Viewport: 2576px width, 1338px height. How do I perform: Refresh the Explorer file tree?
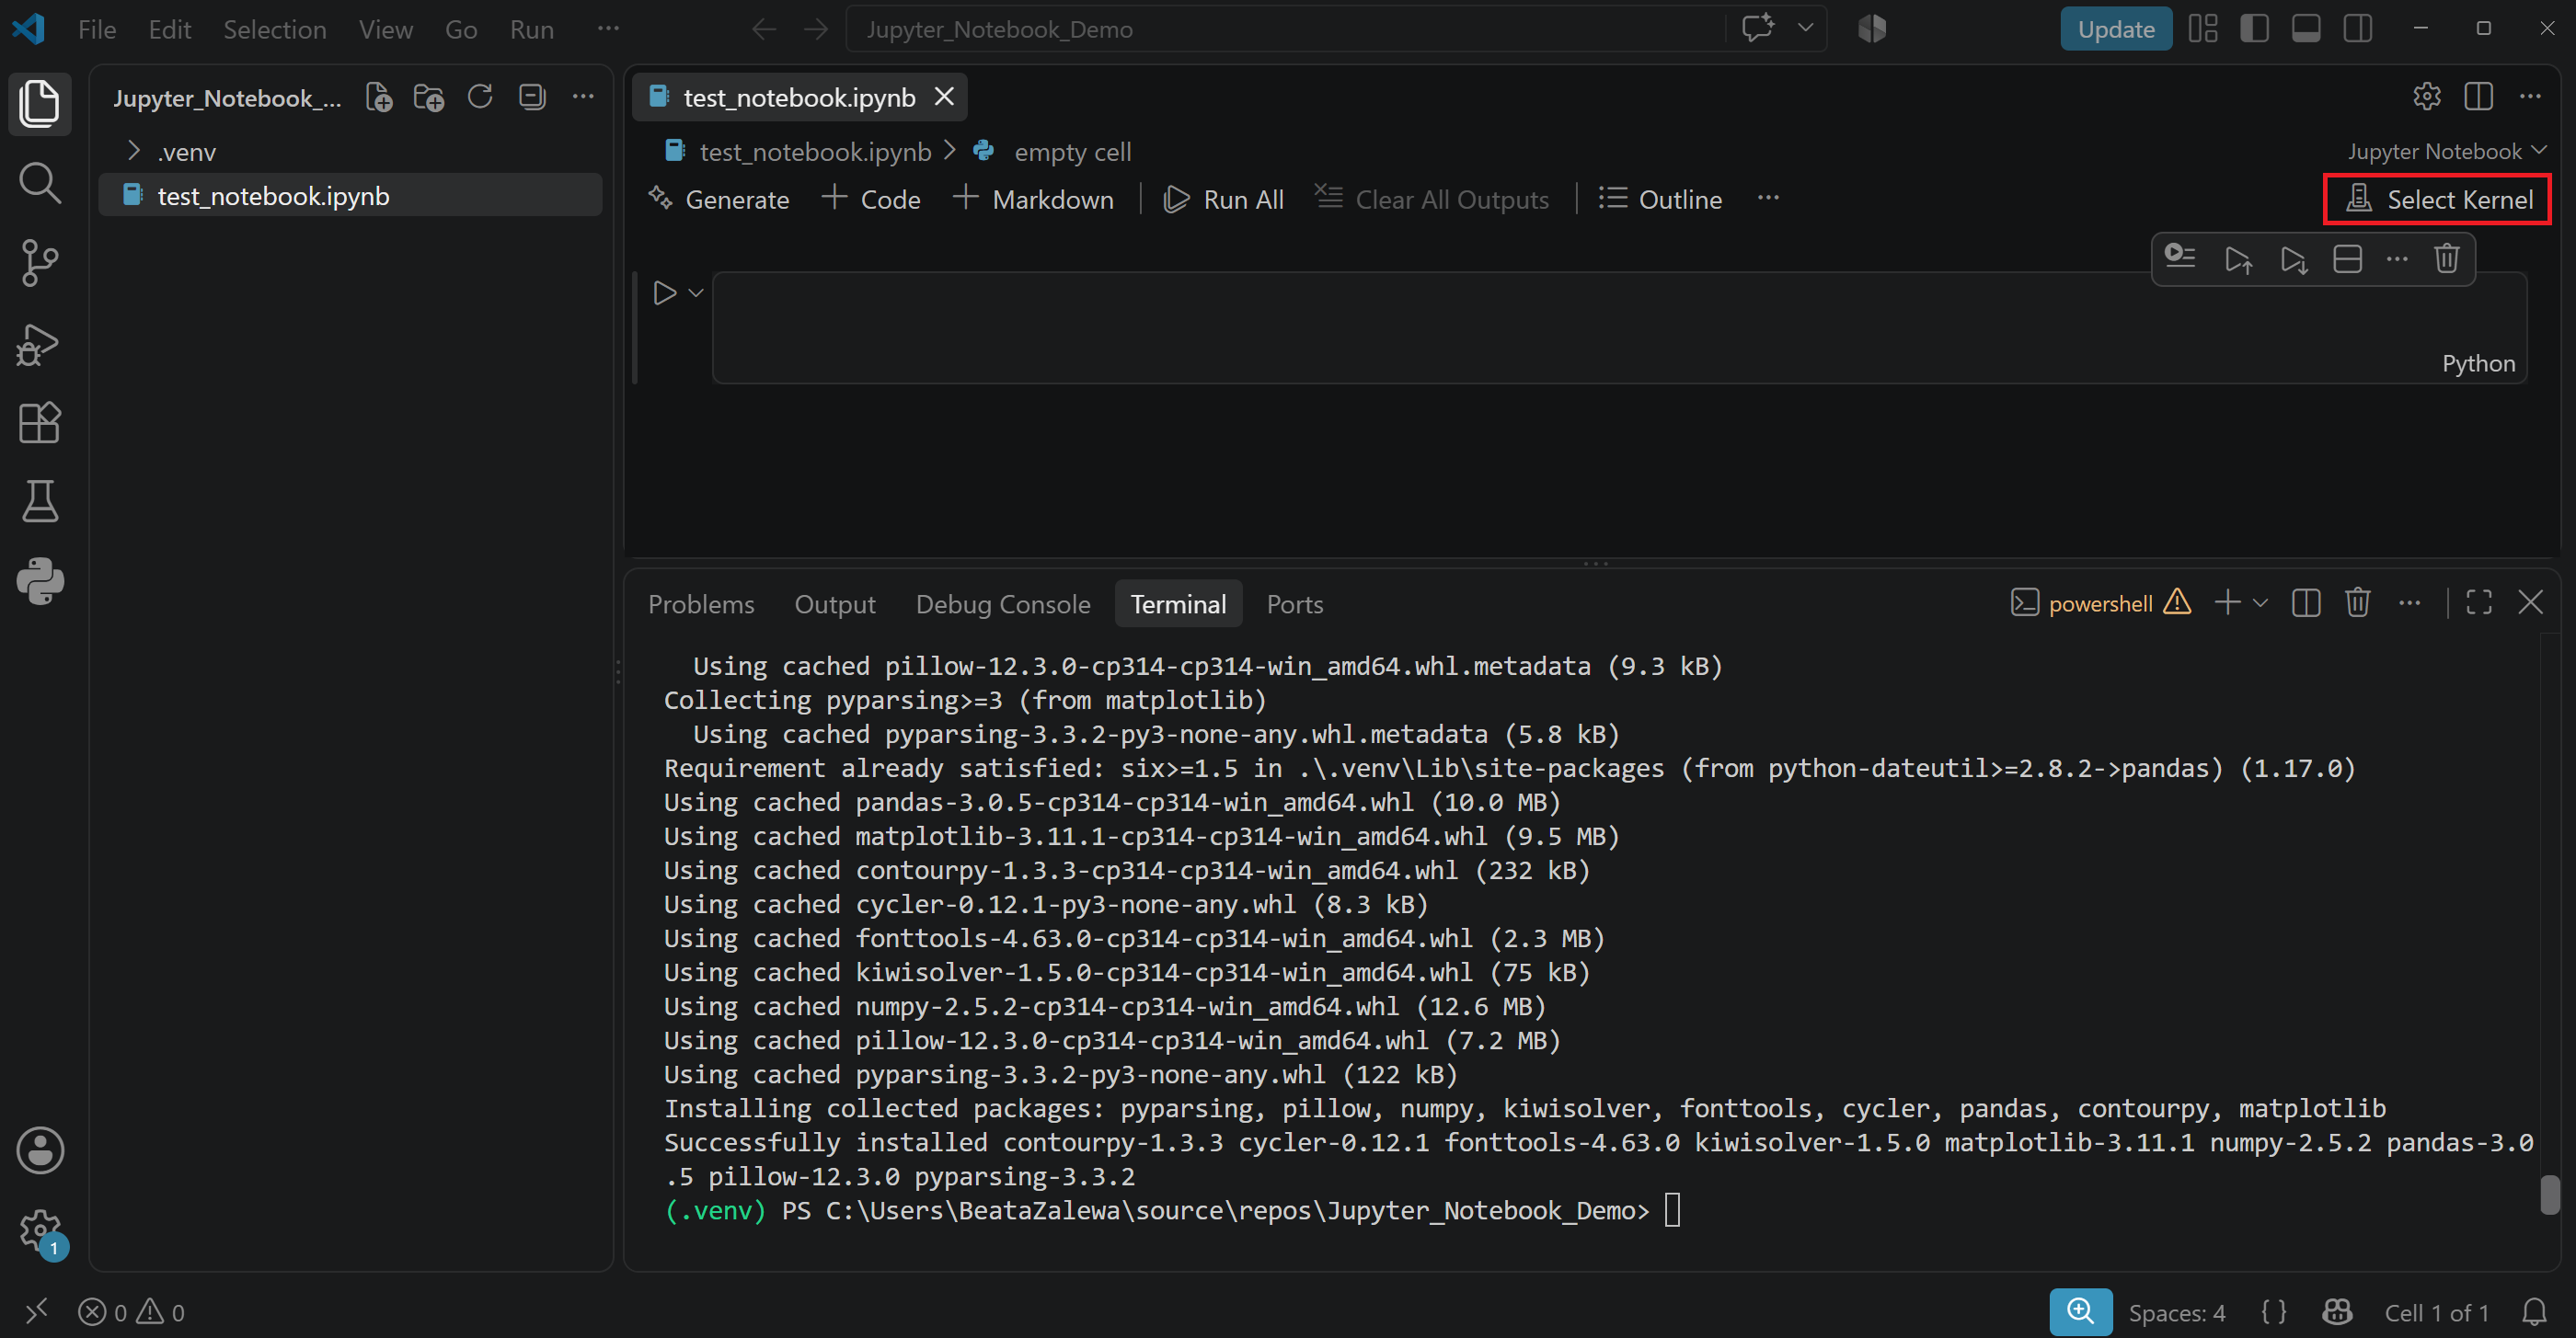pos(480,97)
